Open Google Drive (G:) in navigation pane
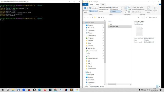Viewport: 164px width, 92px height. pos(93,59)
